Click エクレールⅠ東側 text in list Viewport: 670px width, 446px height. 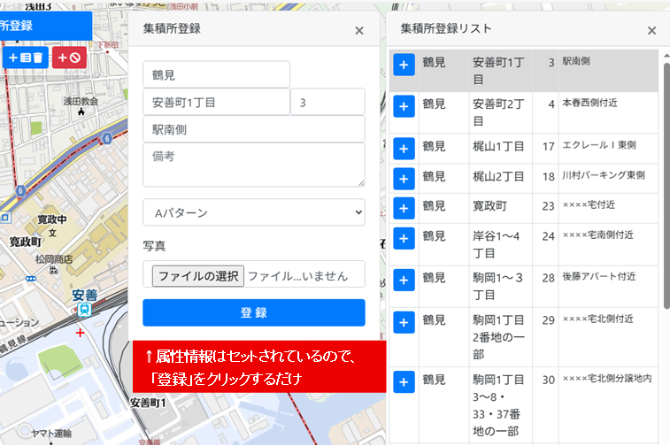coord(599,145)
